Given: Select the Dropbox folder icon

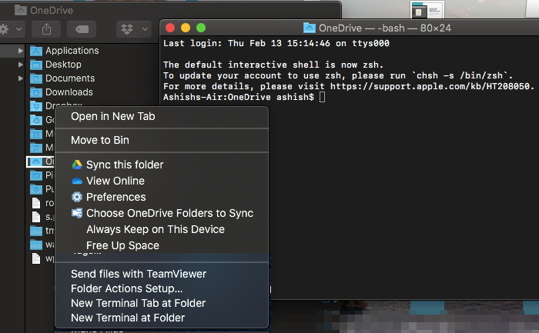Looking at the screenshot, I should coord(36,106).
